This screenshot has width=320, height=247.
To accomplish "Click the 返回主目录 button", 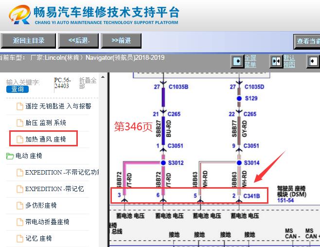I will point(28,40).
